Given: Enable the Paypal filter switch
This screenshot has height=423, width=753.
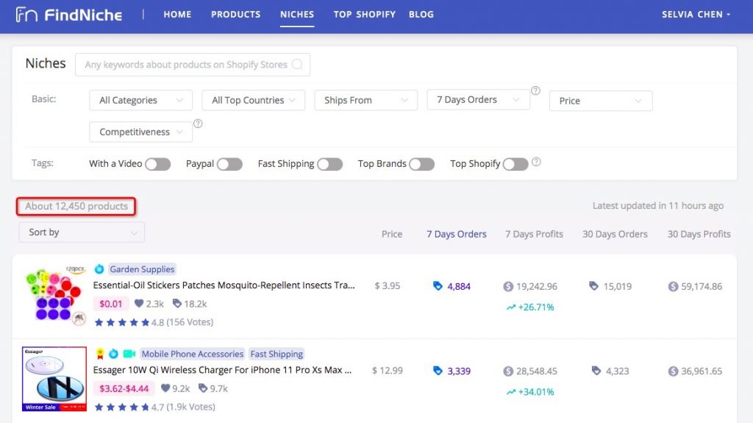Looking at the screenshot, I should pyautogui.click(x=229, y=164).
